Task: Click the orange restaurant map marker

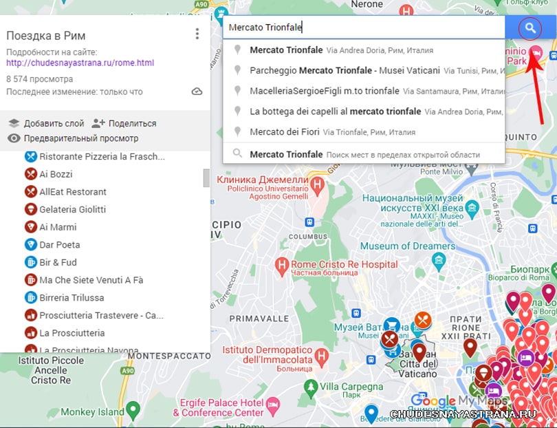Action: (x=423, y=321)
